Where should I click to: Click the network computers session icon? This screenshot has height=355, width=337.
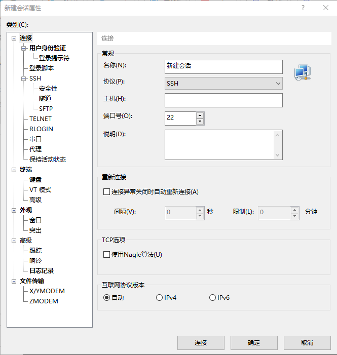[303, 73]
